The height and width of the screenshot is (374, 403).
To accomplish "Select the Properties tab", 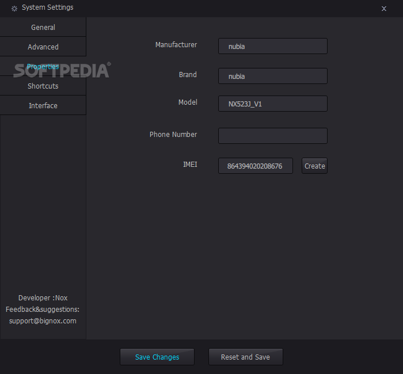I will [43, 66].
